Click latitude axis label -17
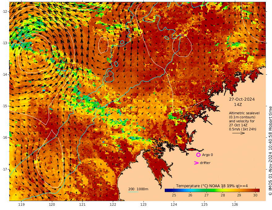This screenshot has height=210, width=272. (5, 169)
